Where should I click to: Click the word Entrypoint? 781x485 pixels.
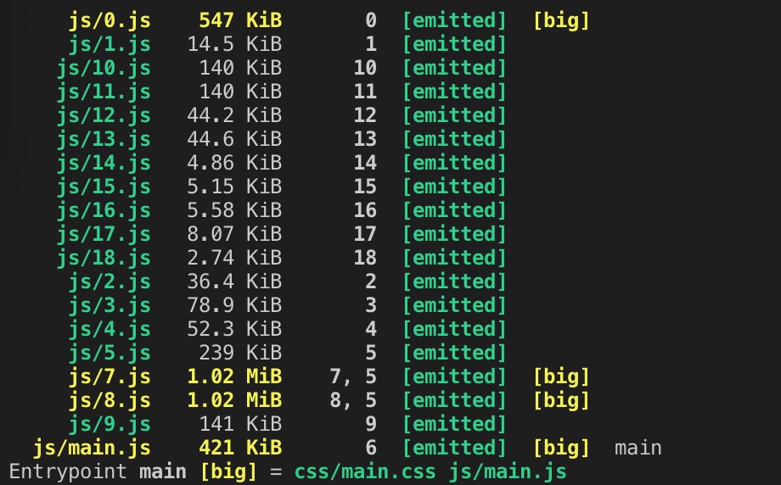pyautogui.click(x=68, y=471)
